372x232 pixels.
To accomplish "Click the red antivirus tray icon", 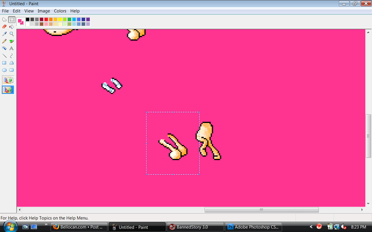I will 319,227.
